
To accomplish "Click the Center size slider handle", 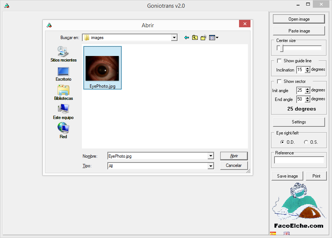I will point(281,48).
